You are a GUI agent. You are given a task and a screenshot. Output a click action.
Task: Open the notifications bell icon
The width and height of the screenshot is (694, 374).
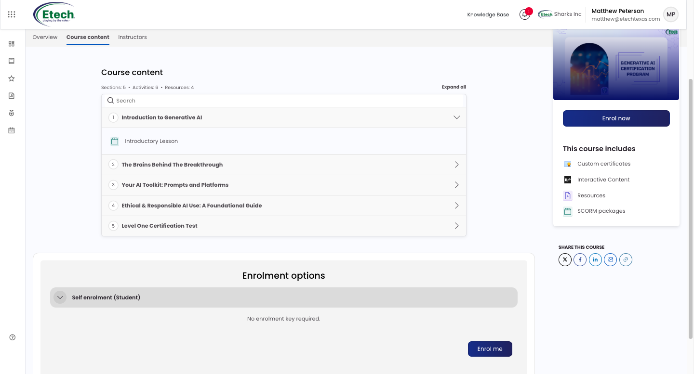[x=525, y=14]
